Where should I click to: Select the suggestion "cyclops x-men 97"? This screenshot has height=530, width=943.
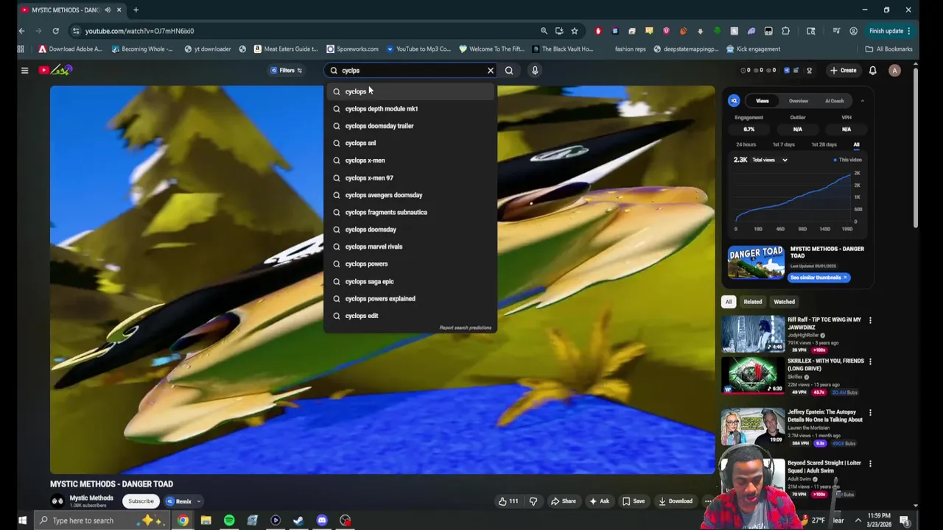pos(410,177)
